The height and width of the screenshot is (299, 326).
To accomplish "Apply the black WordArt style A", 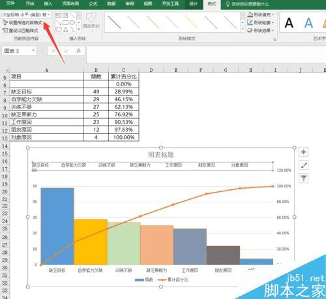I will click(289, 23).
